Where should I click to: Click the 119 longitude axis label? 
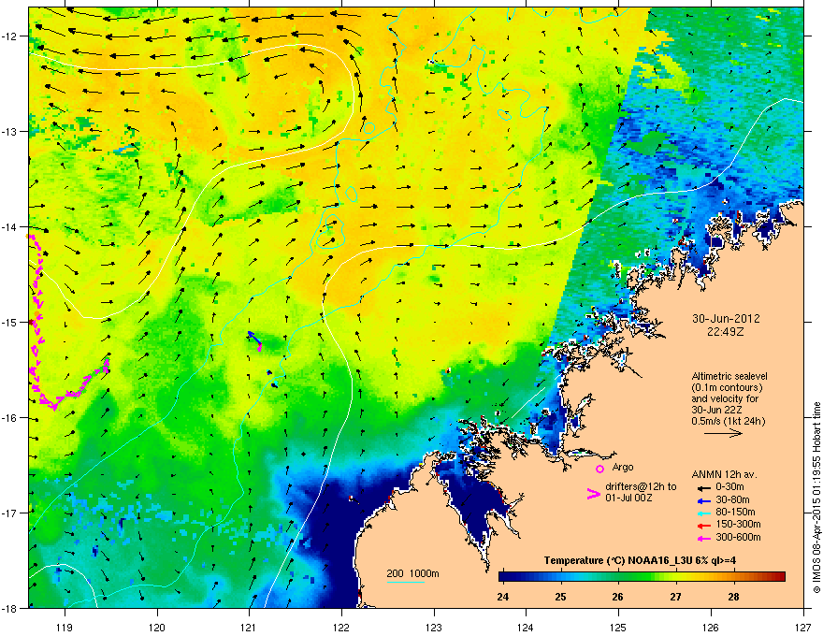[x=65, y=627]
